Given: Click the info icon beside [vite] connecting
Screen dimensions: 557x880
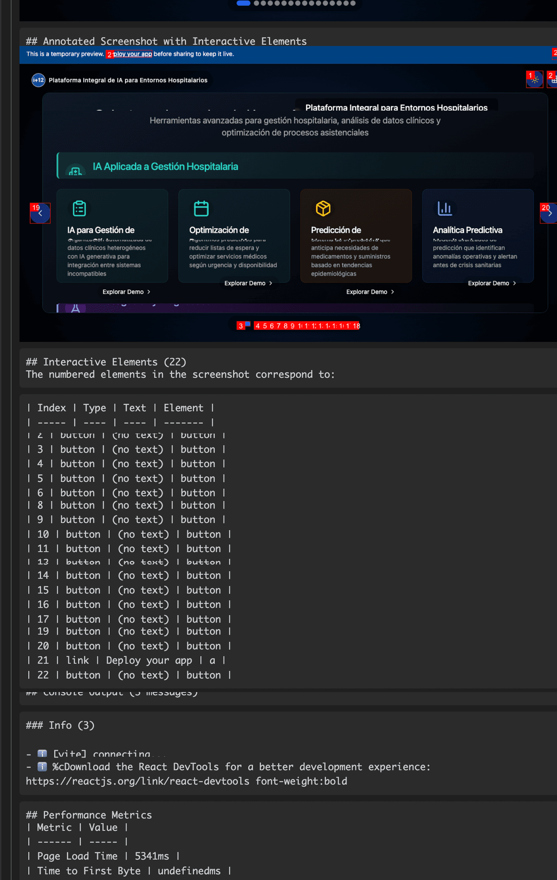Looking at the screenshot, I should [42, 753].
